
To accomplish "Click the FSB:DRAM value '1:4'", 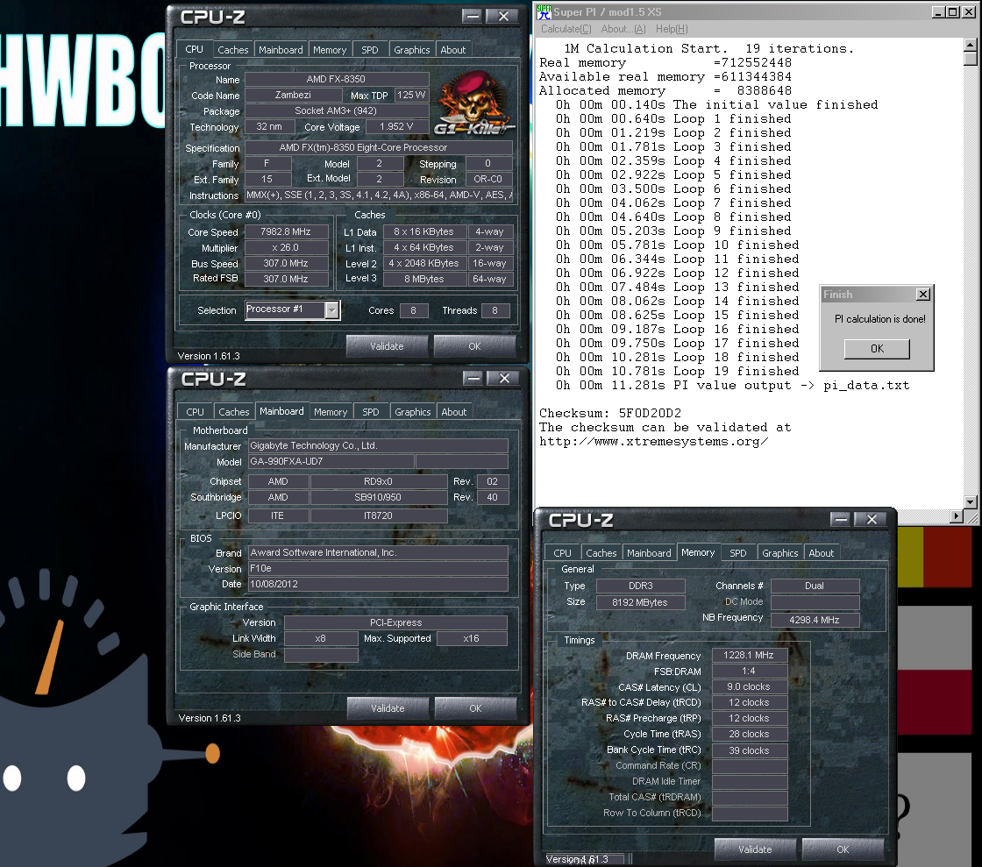I will pyautogui.click(x=749, y=671).
